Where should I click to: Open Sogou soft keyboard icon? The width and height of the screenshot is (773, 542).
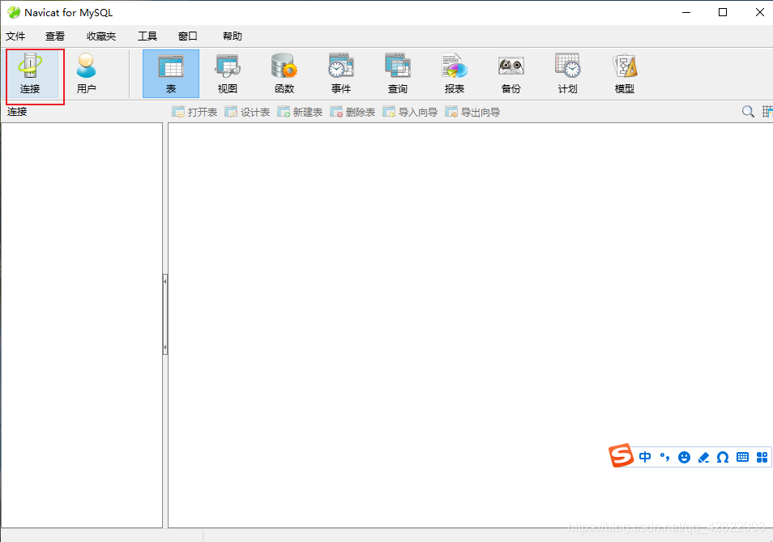pyautogui.click(x=742, y=457)
